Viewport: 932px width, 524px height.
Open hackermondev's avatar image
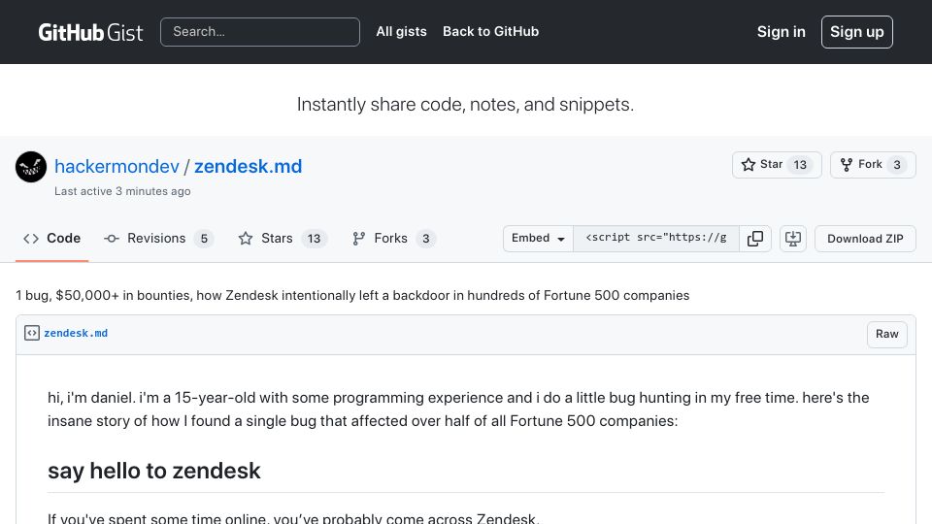tap(31, 167)
